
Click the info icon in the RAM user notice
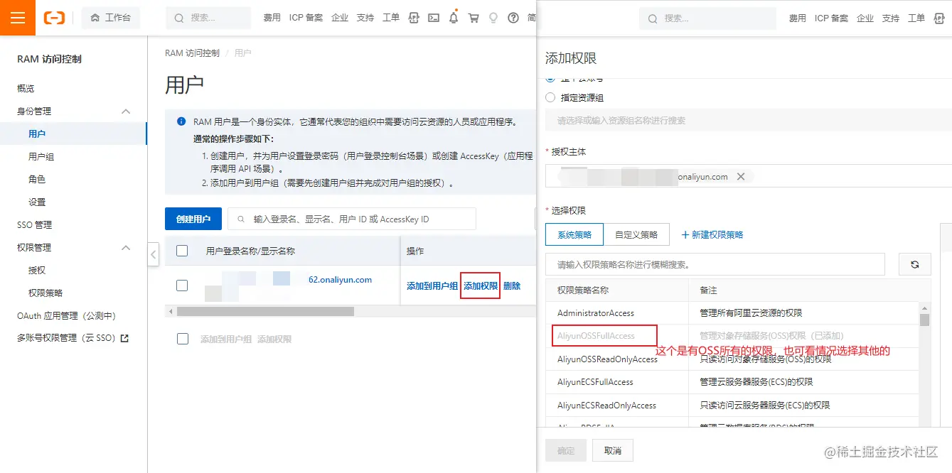tap(181, 121)
